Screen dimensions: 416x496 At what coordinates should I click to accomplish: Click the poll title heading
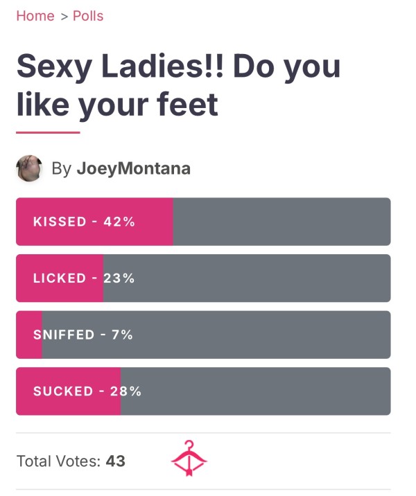[178, 85]
